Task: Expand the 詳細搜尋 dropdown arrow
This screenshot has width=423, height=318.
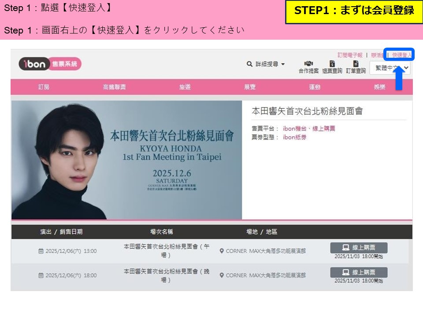Action: click(283, 64)
